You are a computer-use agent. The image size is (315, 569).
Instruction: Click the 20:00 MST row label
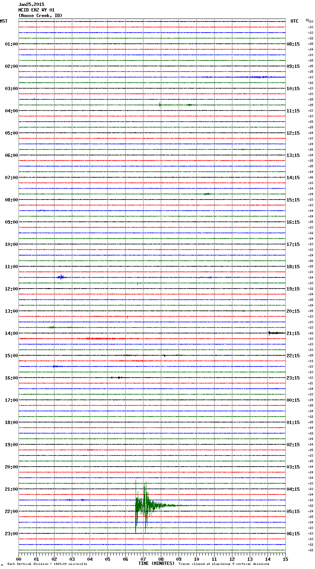click(11, 467)
